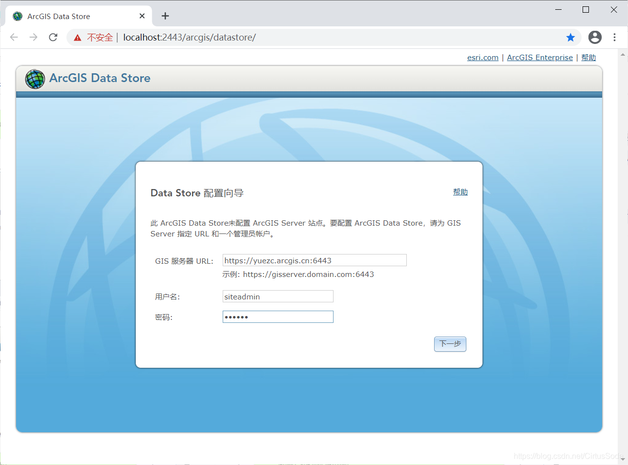The height and width of the screenshot is (465, 628).
Task: Click the 密码 label
Action: point(164,317)
